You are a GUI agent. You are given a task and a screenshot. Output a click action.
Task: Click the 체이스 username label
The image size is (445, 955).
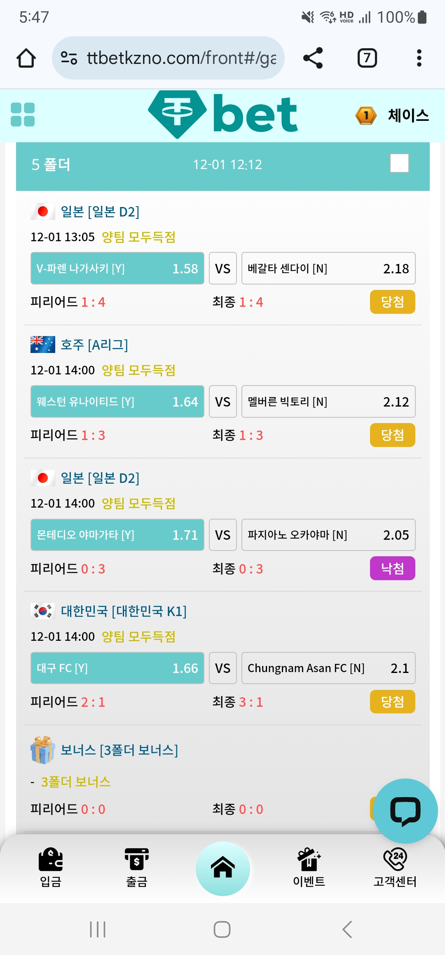coord(408,115)
